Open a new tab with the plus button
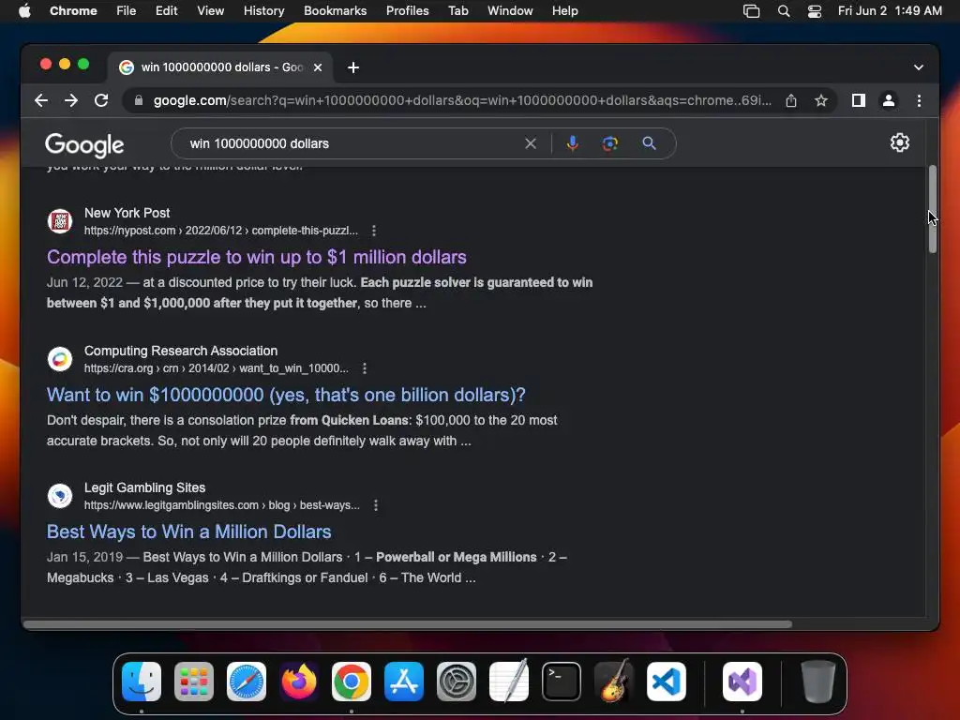 [353, 67]
